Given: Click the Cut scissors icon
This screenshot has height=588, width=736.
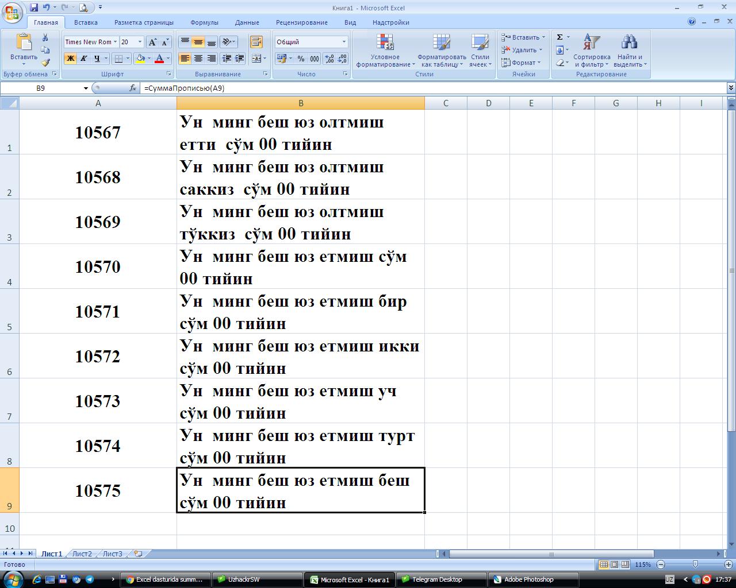Looking at the screenshot, I should 45,37.
